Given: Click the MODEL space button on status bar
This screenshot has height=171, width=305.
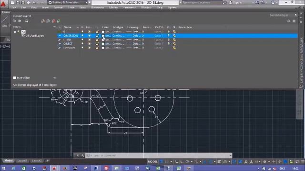Looking at the screenshot, I should 152,161.
